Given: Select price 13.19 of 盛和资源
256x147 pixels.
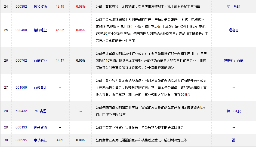Looking at the screenshot, I should tap(60, 7).
